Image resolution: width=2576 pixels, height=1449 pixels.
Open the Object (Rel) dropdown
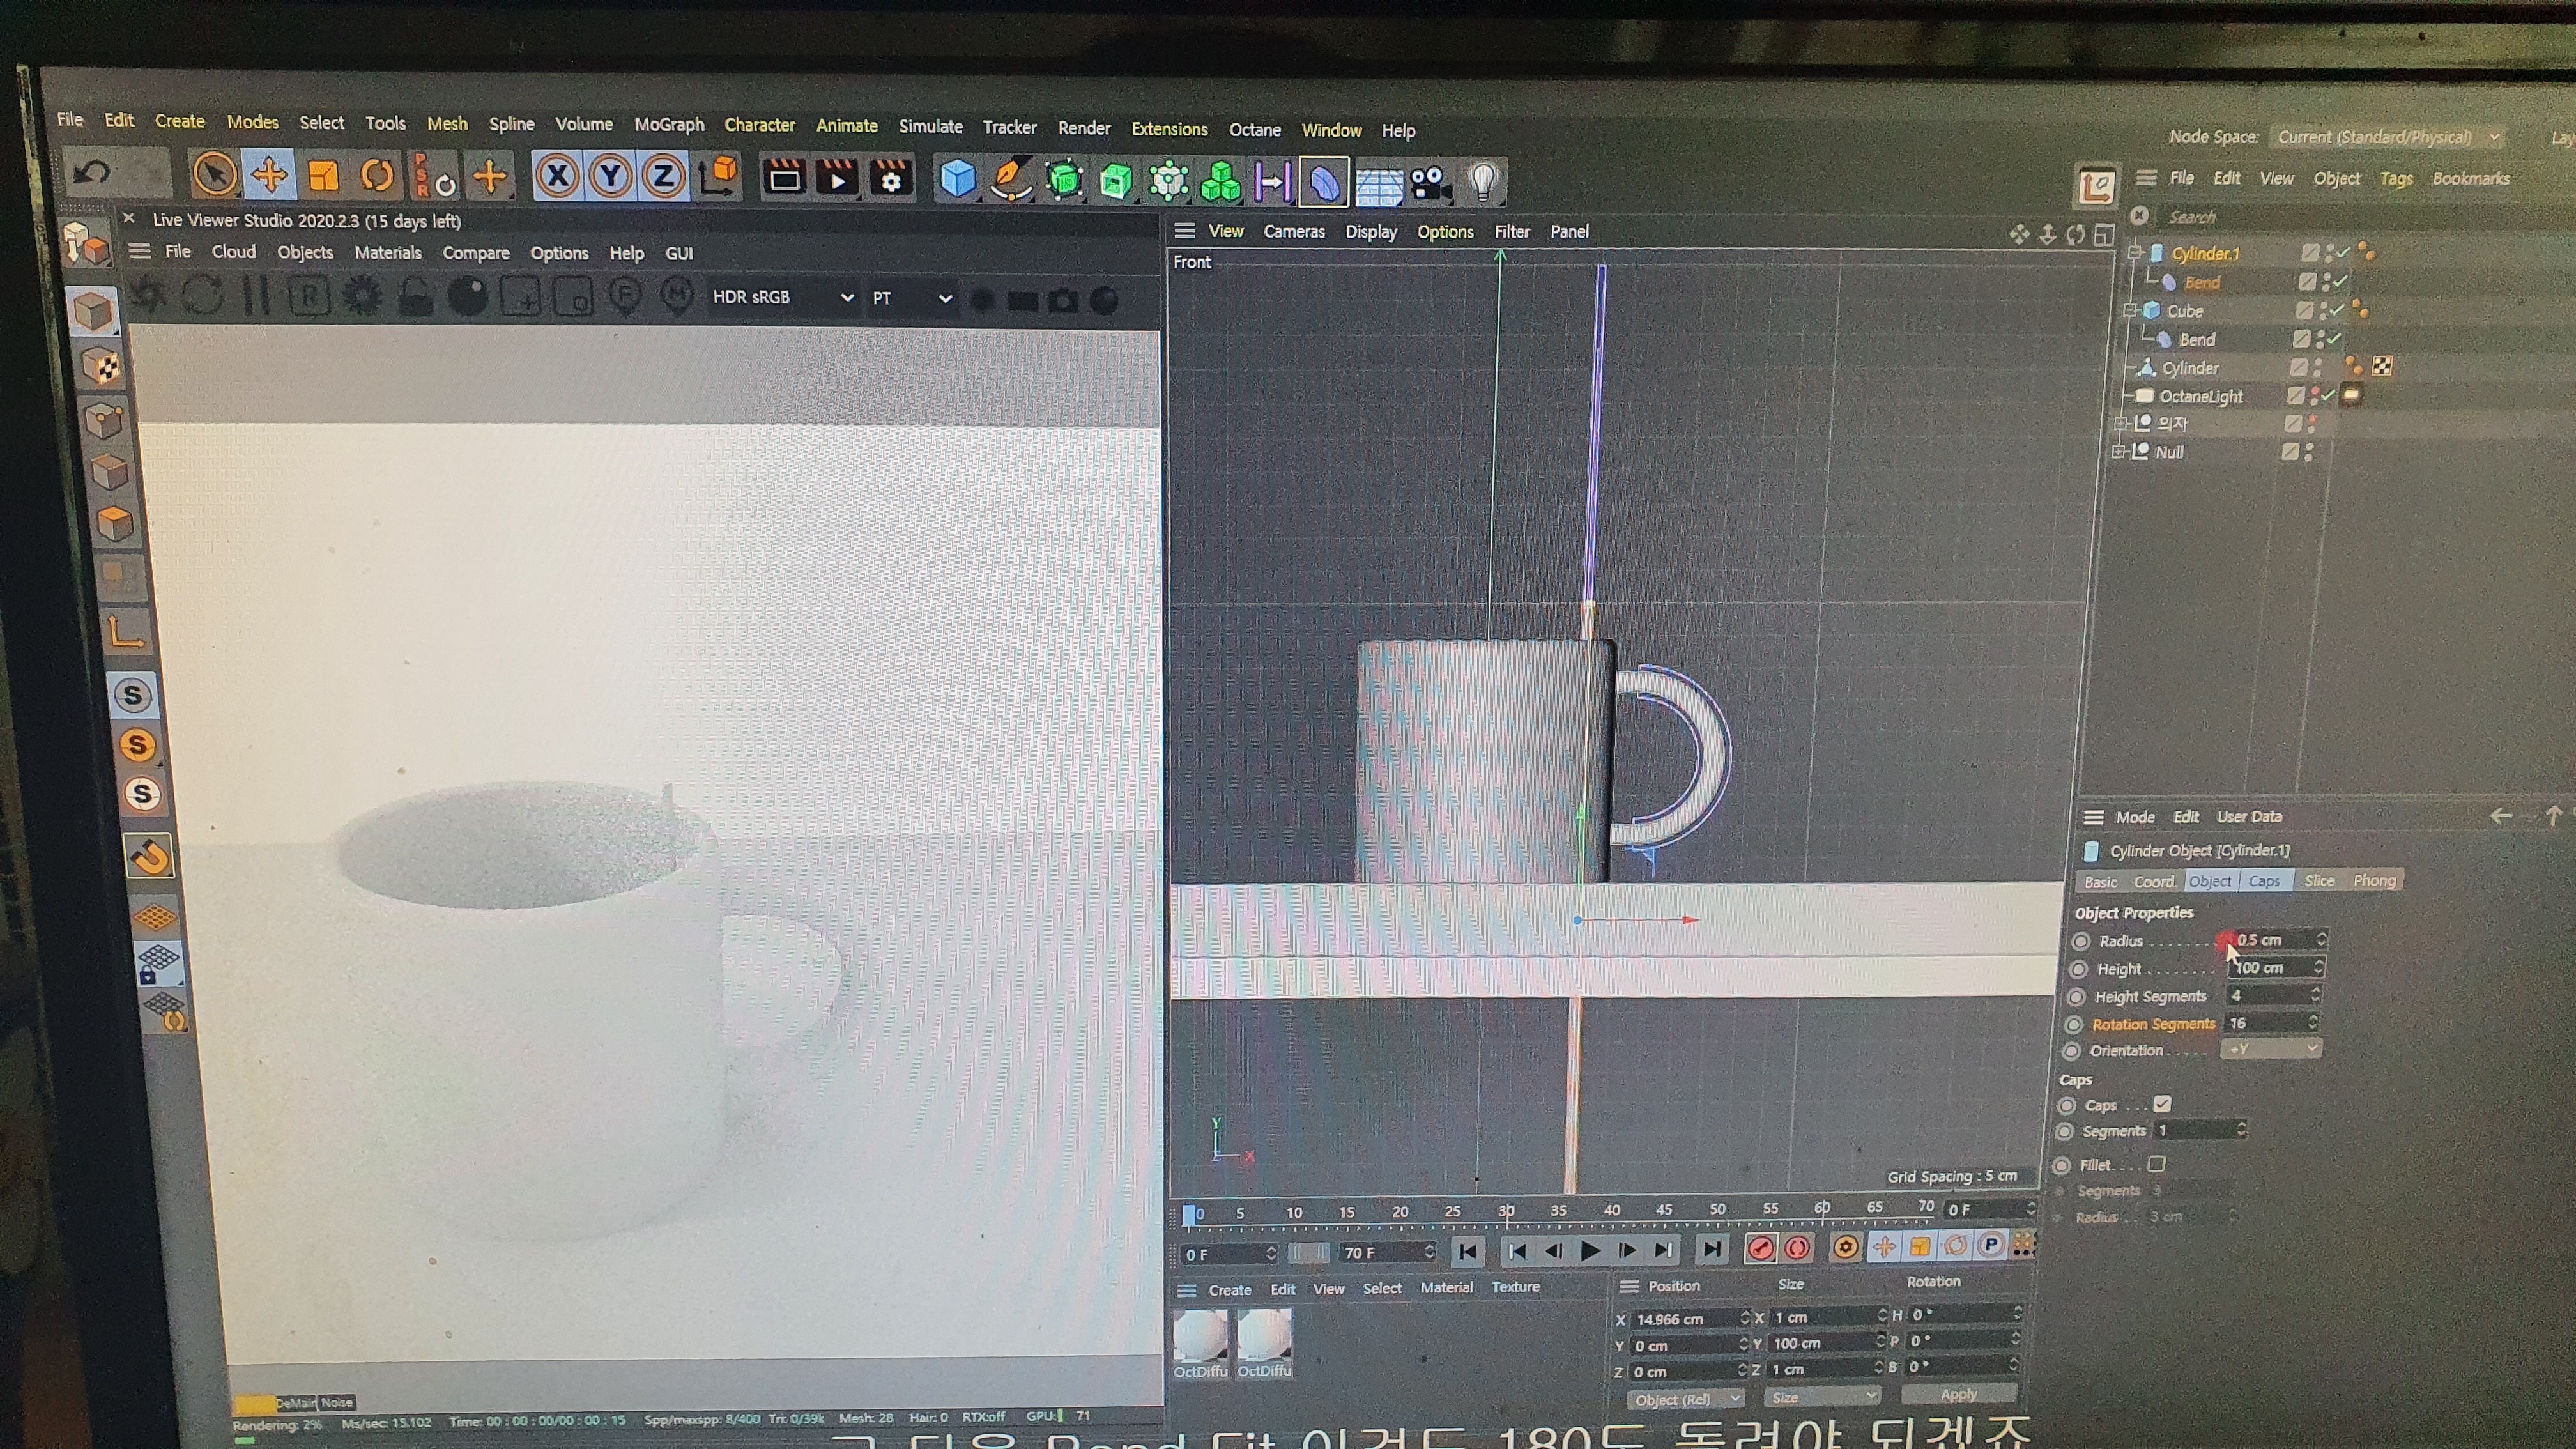[1685, 1398]
